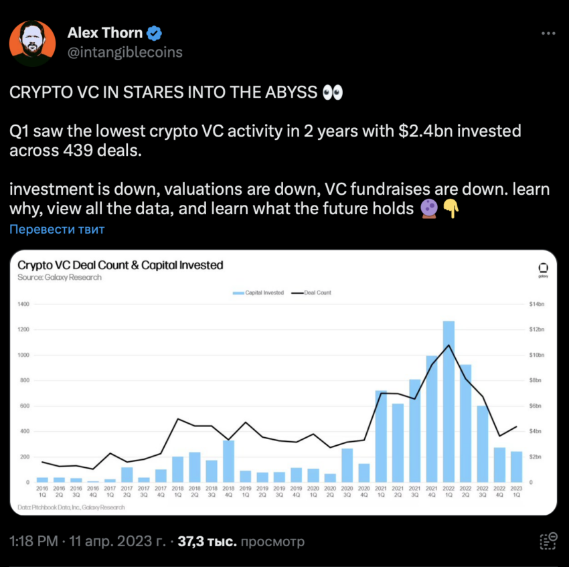Click the tallest 2022 1Q bar

pos(449,402)
